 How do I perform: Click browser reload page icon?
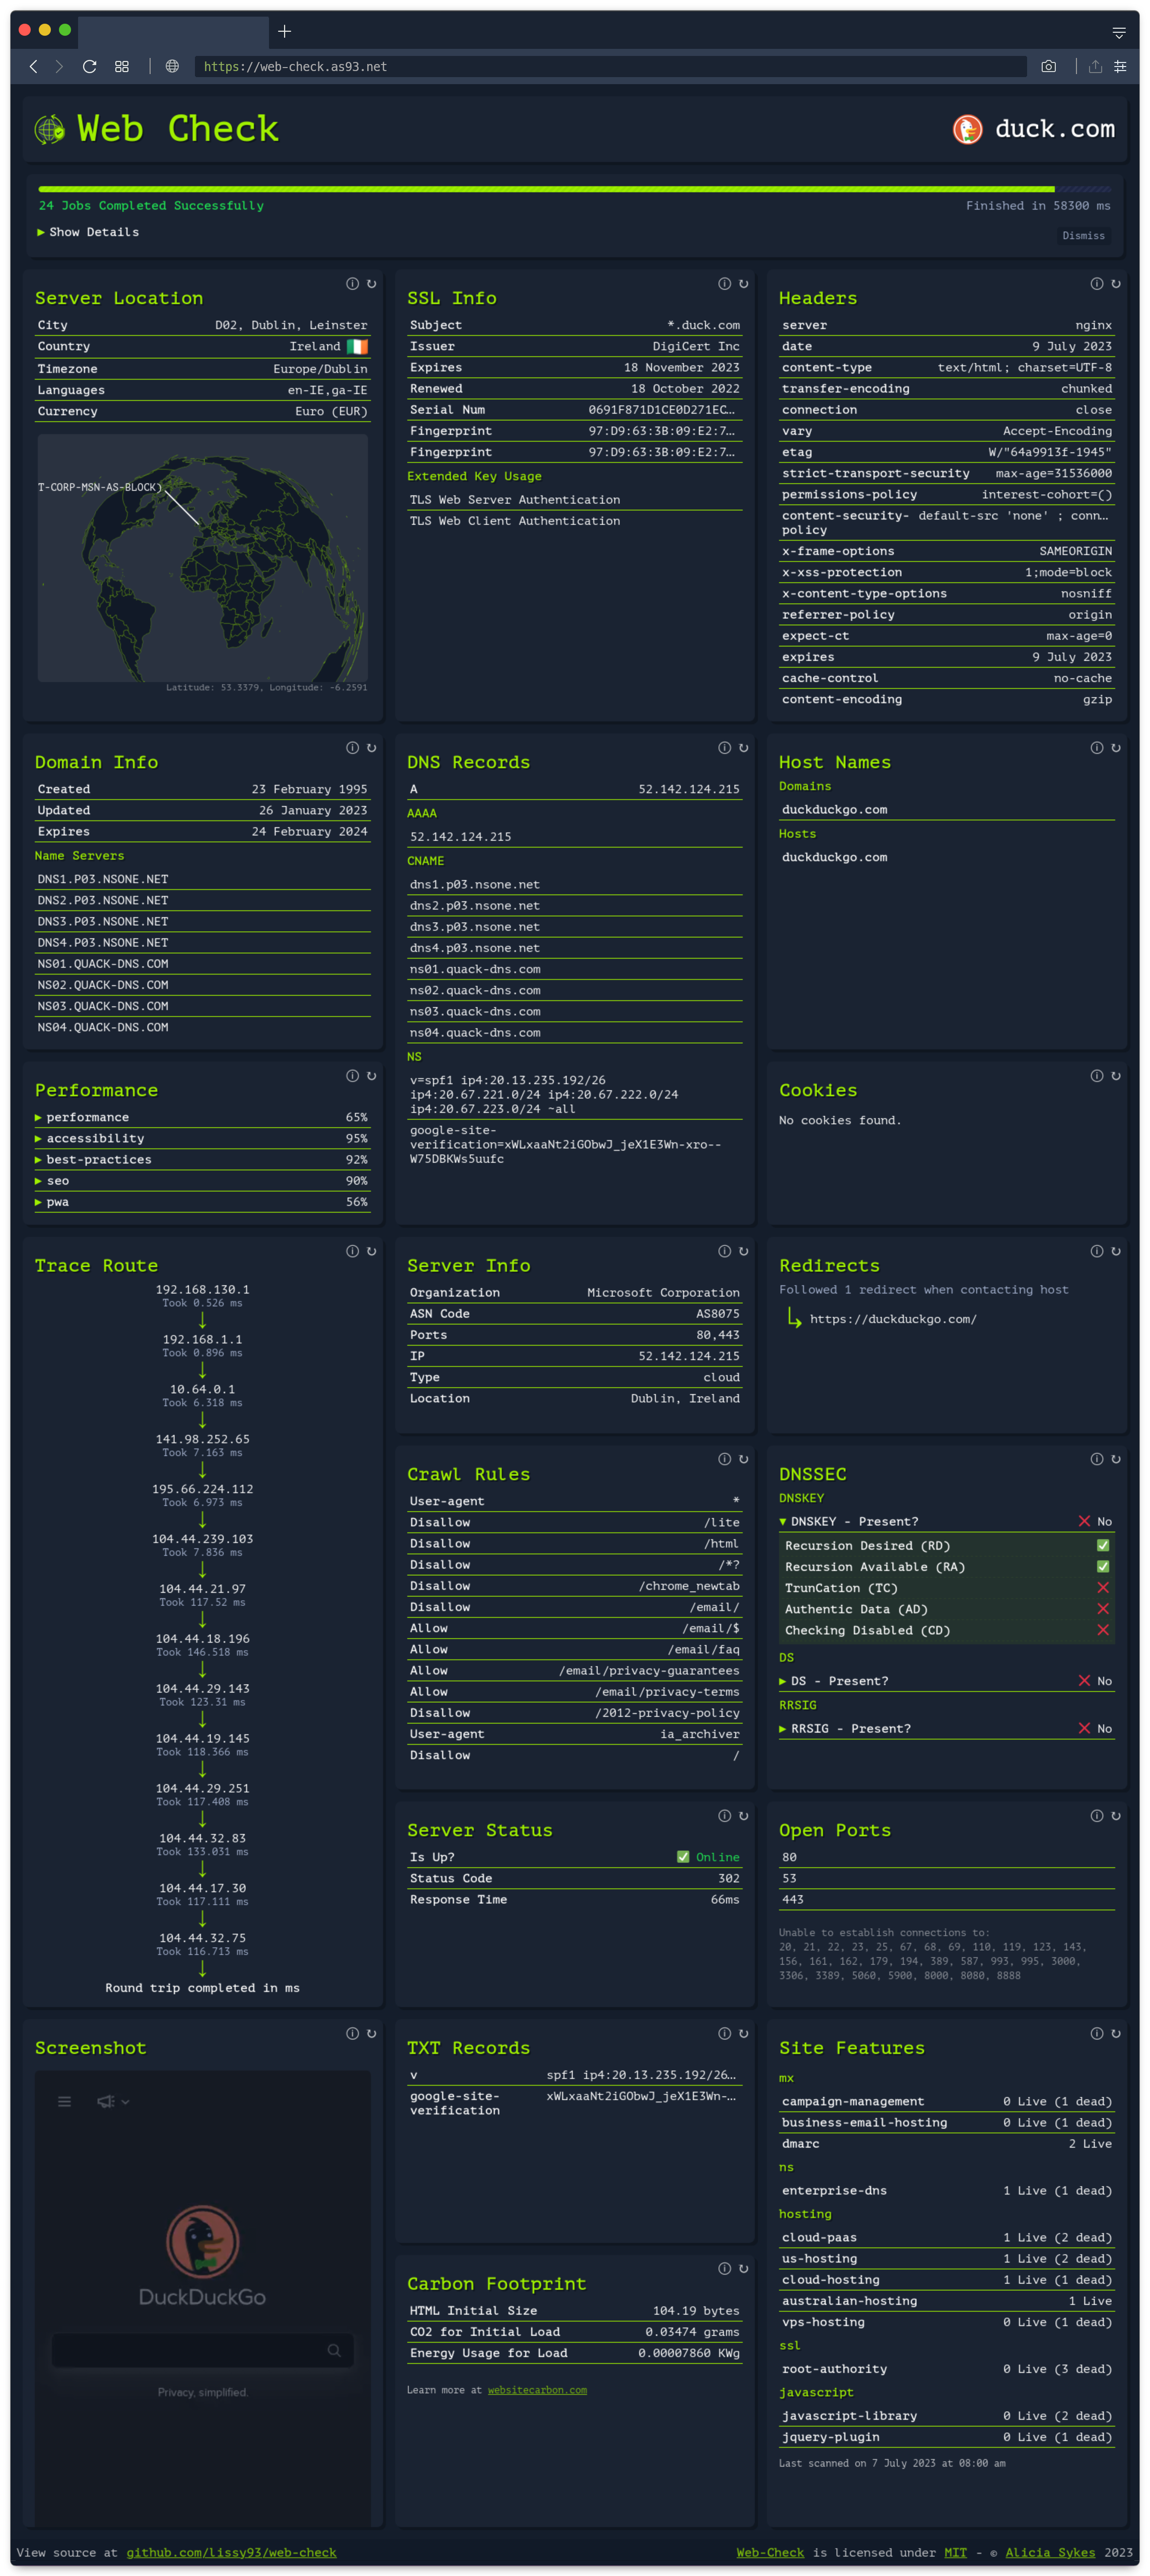point(89,66)
